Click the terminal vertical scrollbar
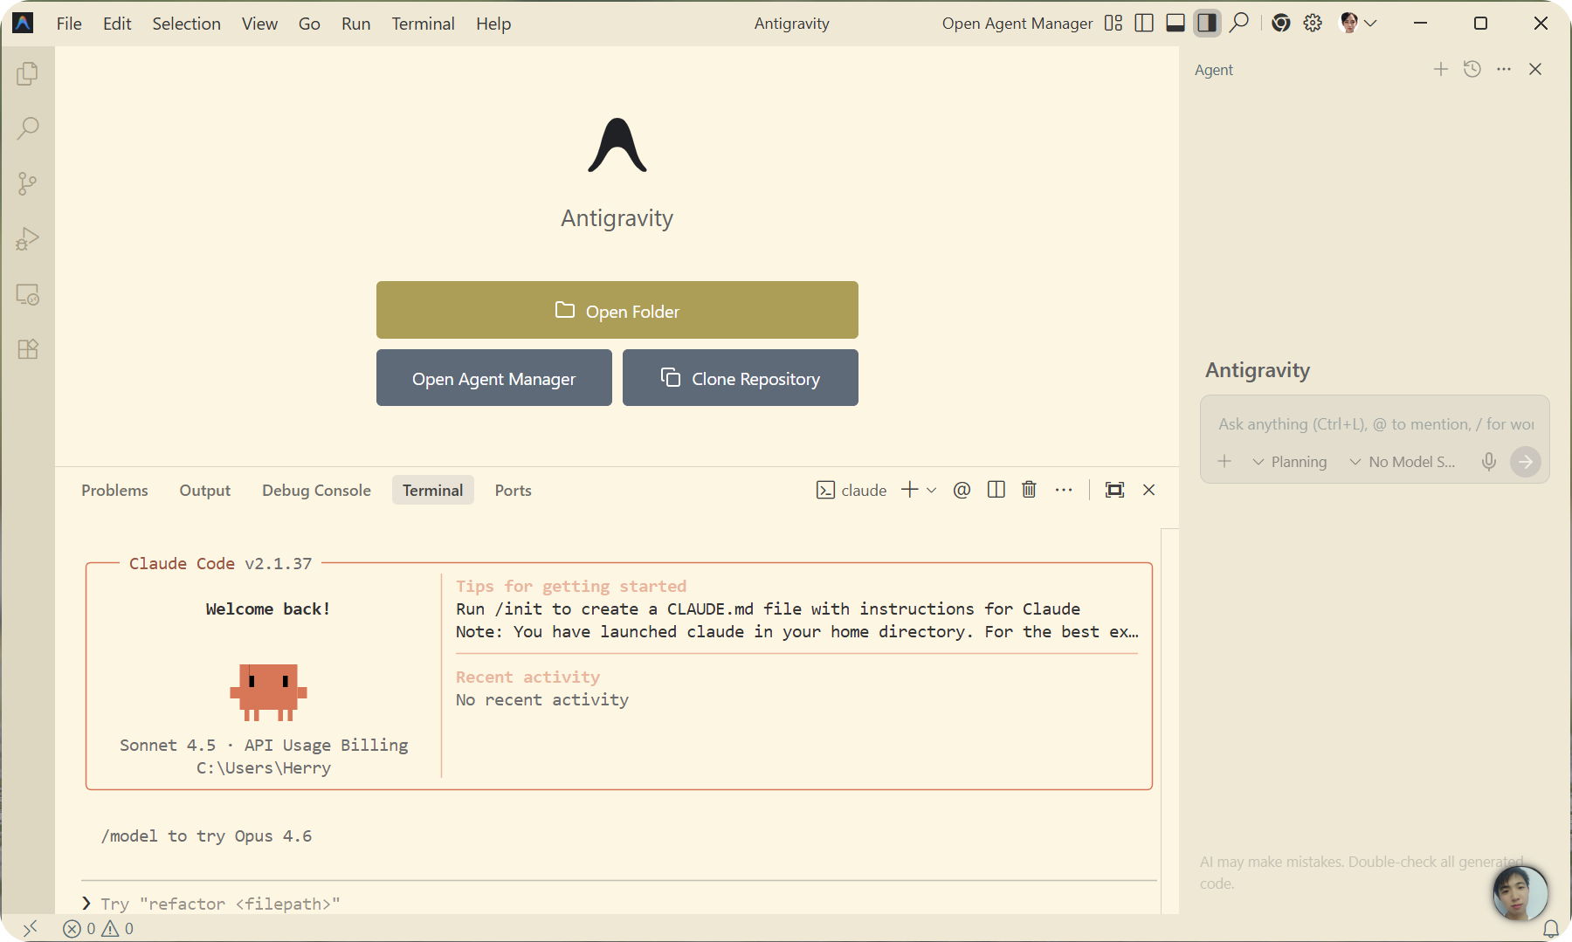Screen dimensions: 1572x942 [1169, 720]
